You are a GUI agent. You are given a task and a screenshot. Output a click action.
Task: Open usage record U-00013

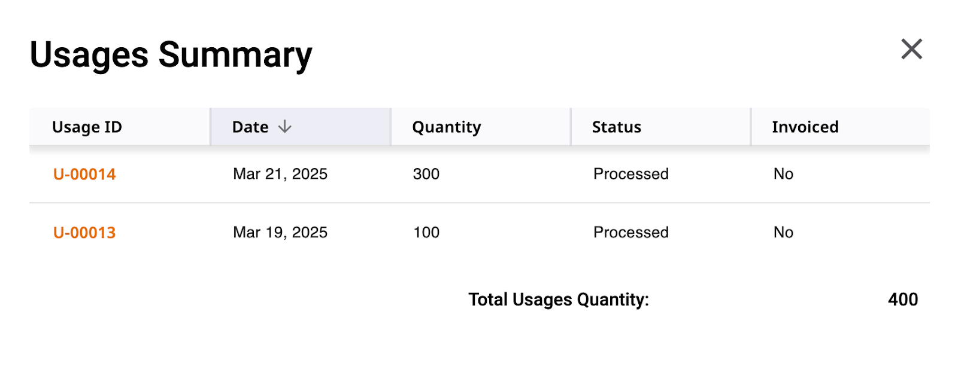84,233
